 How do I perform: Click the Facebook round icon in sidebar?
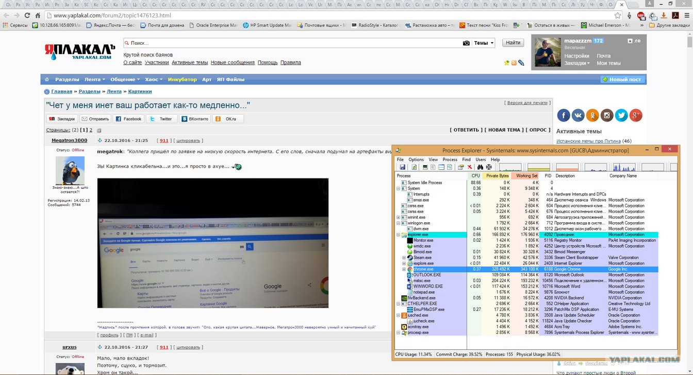click(x=564, y=115)
